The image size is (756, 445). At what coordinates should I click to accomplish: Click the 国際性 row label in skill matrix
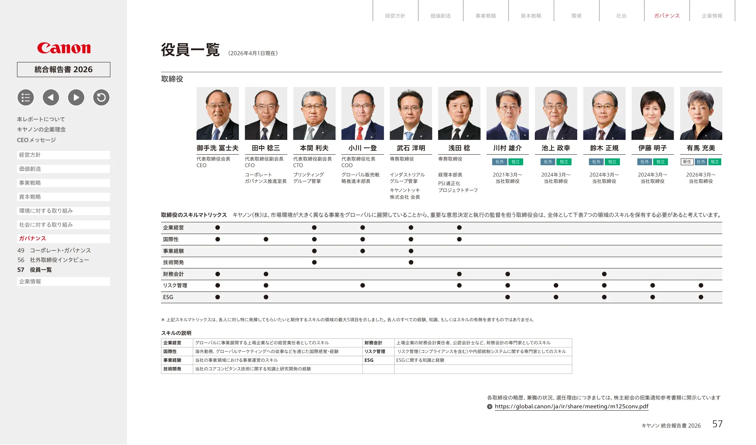coord(171,239)
